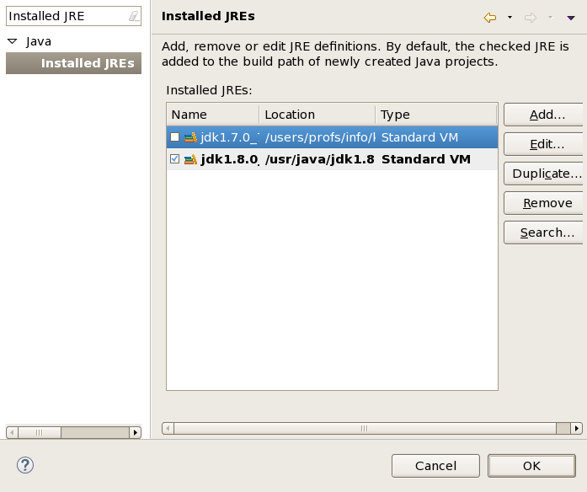This screenshot has height=492, width=587.
Task: Select the Java tree label
Action: 39,41
